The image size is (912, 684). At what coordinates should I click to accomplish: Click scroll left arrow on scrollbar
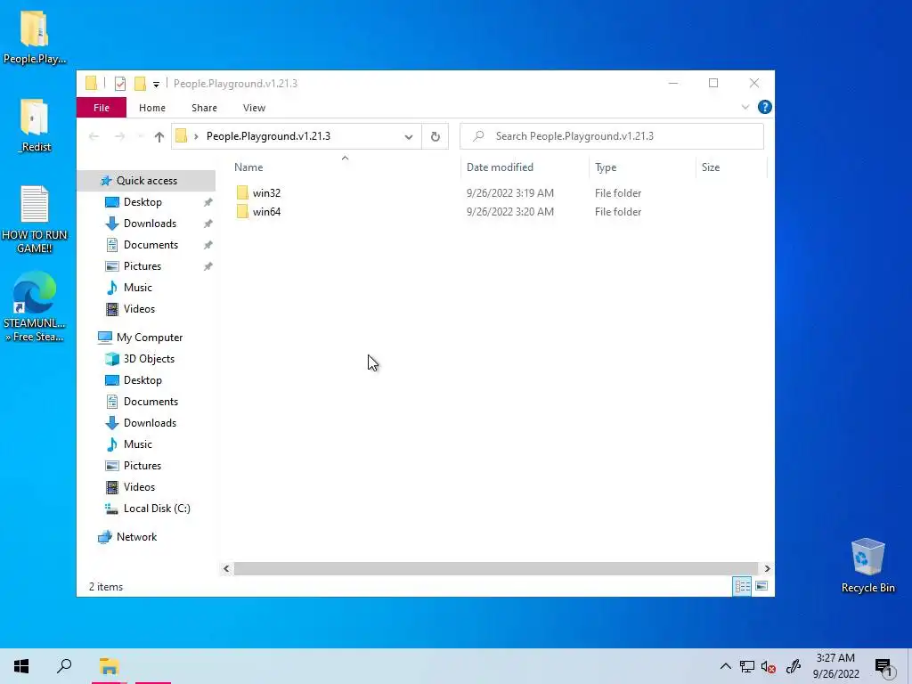226,568
